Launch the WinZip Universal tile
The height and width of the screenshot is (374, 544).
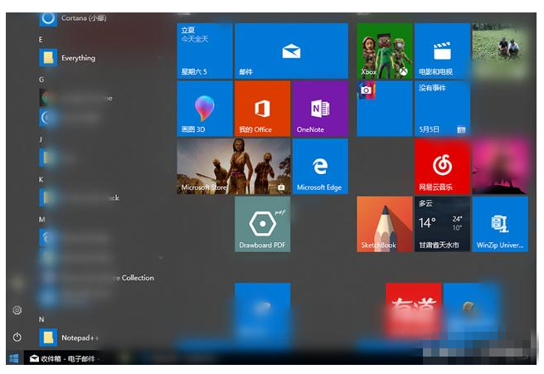click(x=500, y=224)
